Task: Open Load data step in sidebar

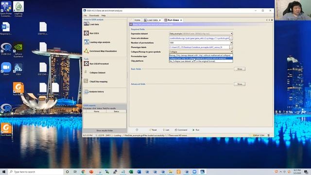Action: point(91,24)
